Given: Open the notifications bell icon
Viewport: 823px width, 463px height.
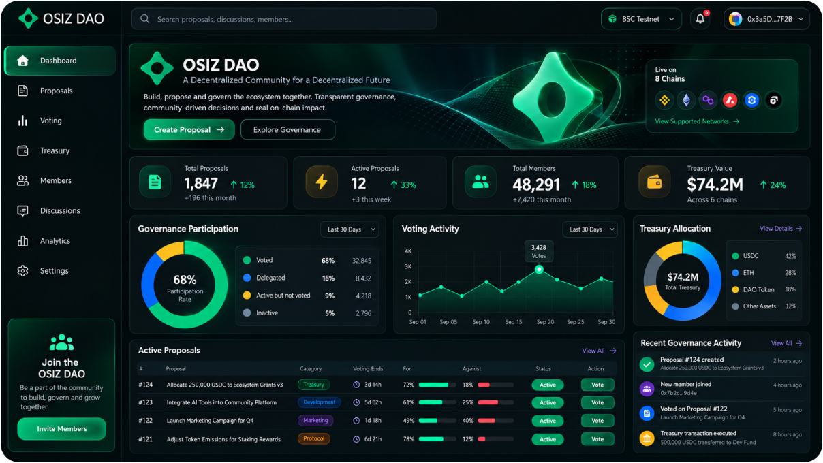Looking at the screenshot, I should point(700,19).
